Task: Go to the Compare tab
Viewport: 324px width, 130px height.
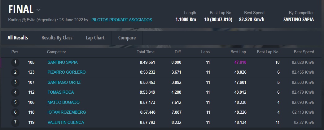Action: pyautogui.click(x=127, y=38)
